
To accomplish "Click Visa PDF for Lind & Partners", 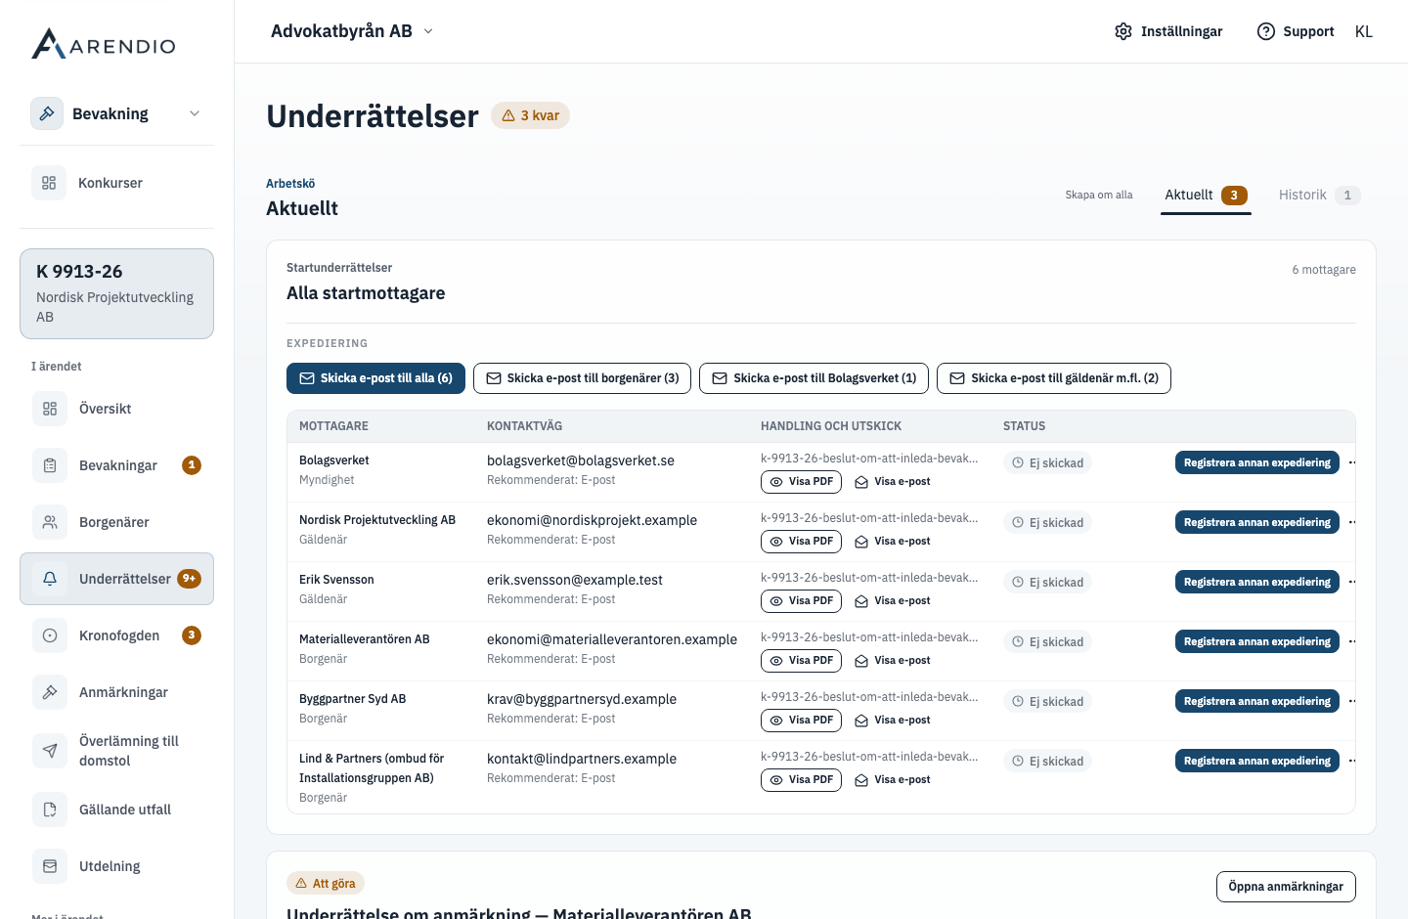I will pos(801,780).
